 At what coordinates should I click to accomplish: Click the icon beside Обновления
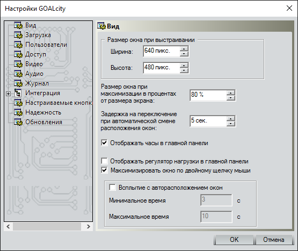(18, 122)
